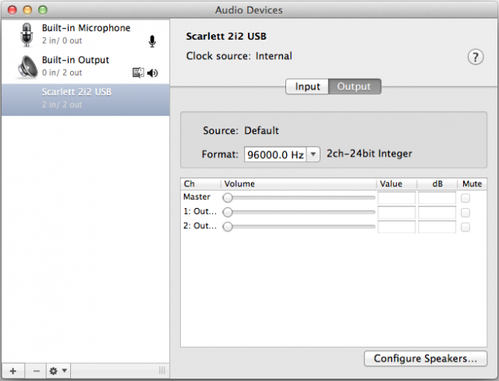Click the channel 1 Out volume slider

(x=299, y=212)
